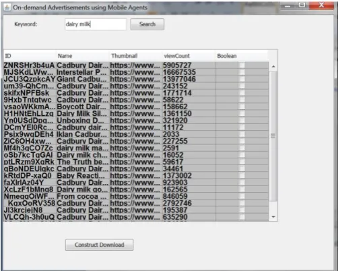Click the table scrollbar down arrow
Screen dimensions: 340x271
[x=273, y=217]
